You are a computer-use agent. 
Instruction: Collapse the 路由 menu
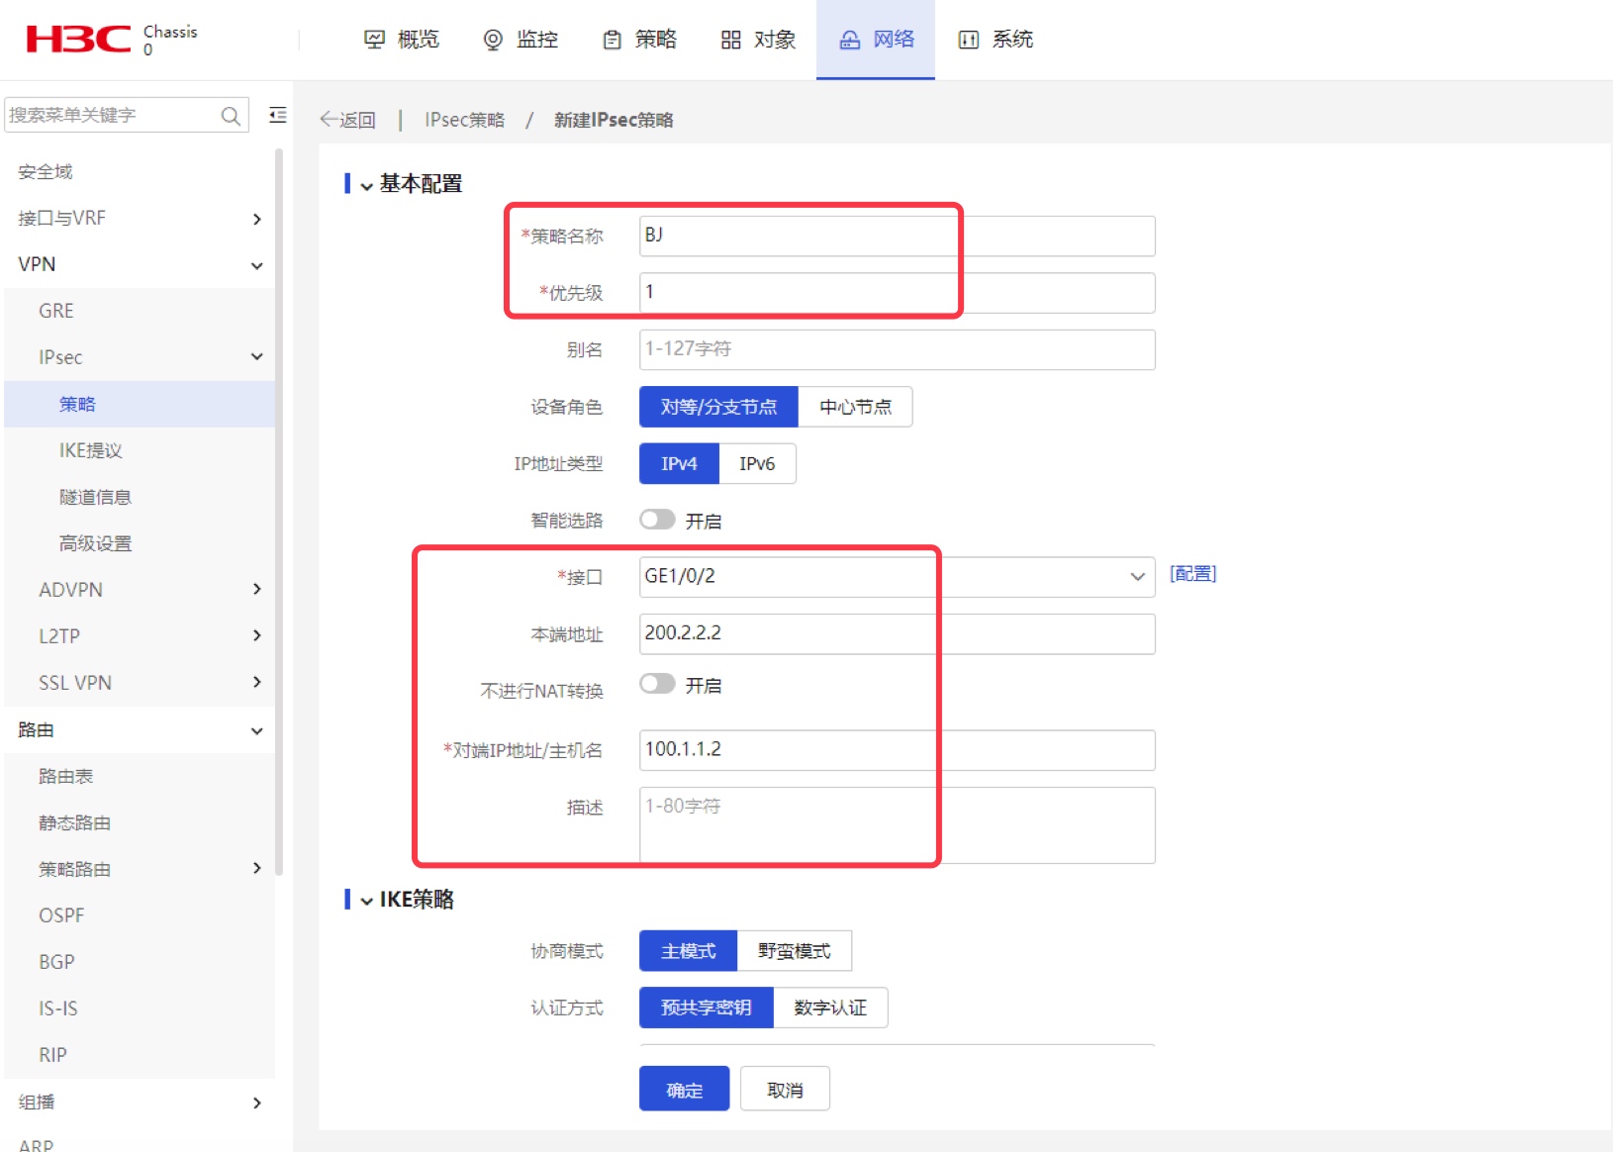(x=256, y=730)
